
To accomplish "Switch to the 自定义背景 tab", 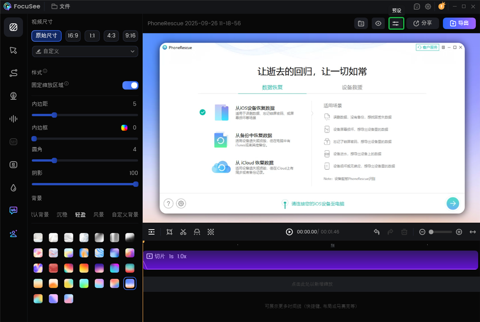I will click(x=125, y=215).
